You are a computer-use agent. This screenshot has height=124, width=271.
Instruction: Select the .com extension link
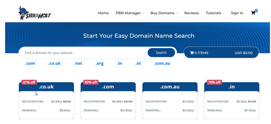click(30, 63)
